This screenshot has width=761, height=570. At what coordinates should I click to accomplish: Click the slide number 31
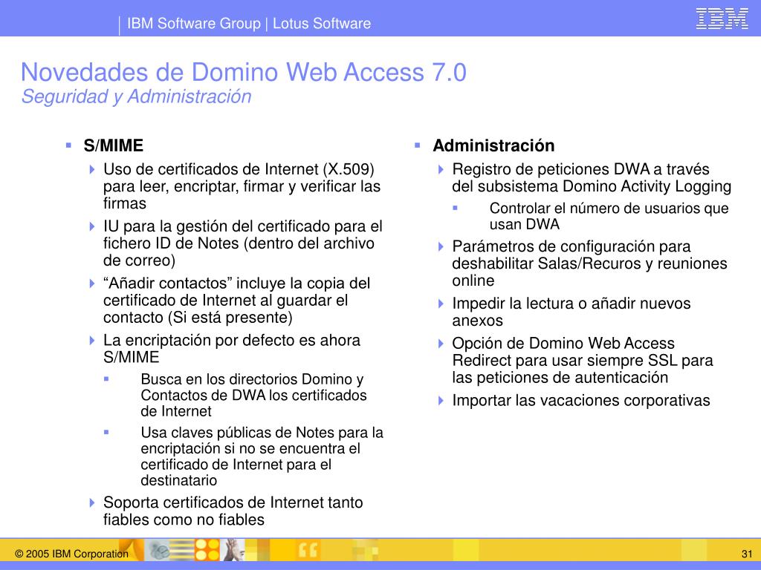747,554
